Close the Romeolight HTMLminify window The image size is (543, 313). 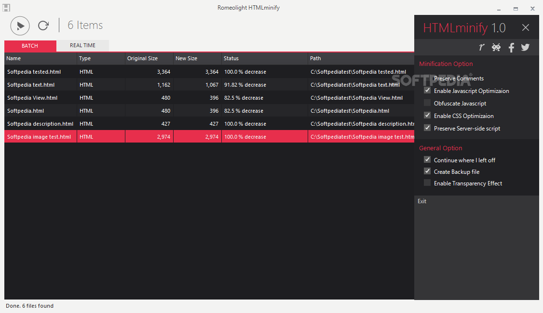click(x=532, y=9)
